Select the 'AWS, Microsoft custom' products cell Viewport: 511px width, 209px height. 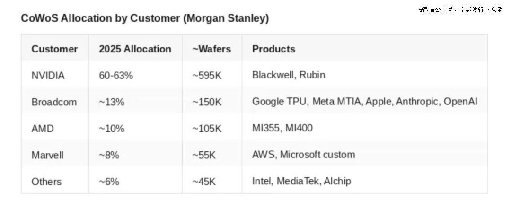[x=303, y=155]
